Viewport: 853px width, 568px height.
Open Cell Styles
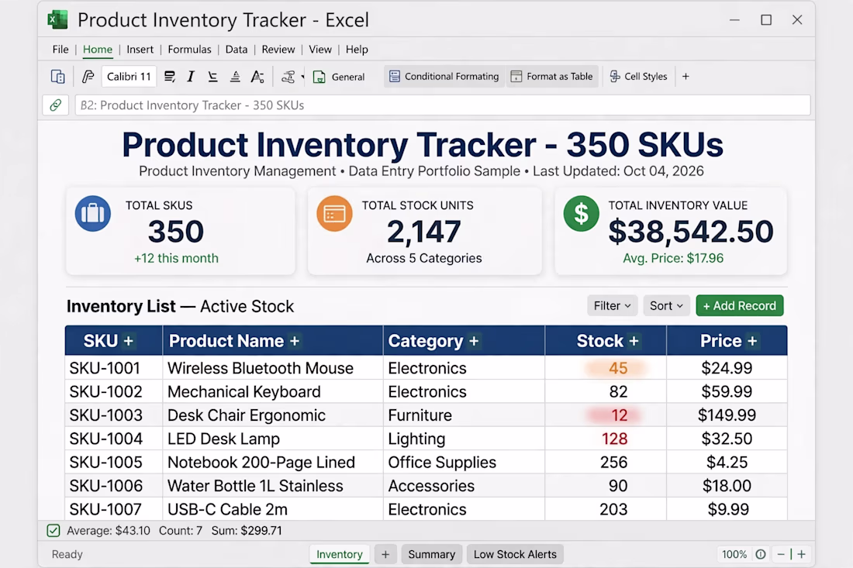[639, 77]
